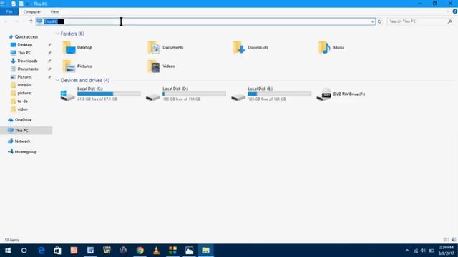Launch Google Chrome from taskbar
Image resolution: width=458 pixels, height=257 pixels.
point(140,251)
